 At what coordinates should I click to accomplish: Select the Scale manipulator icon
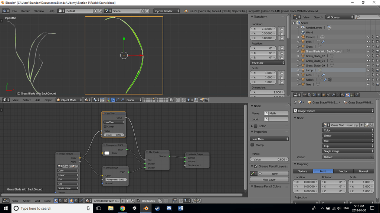pos(122,100)
